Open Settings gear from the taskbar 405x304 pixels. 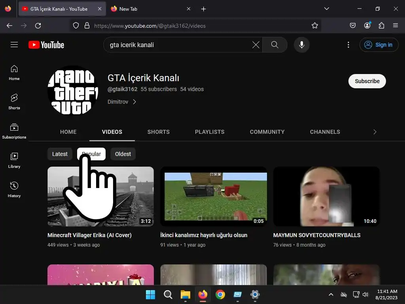point(255,294)
